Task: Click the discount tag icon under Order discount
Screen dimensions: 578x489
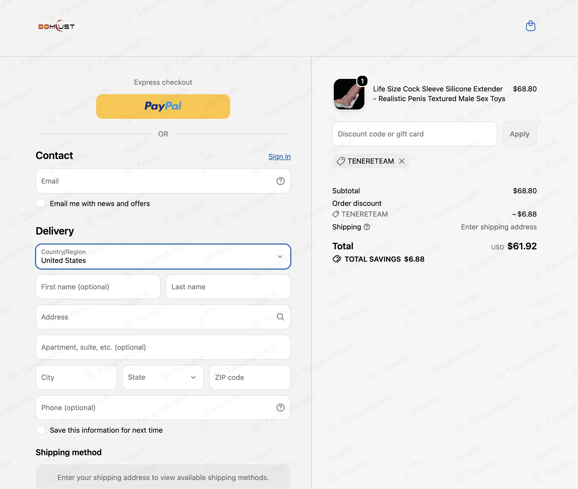Action: [335, 214]
